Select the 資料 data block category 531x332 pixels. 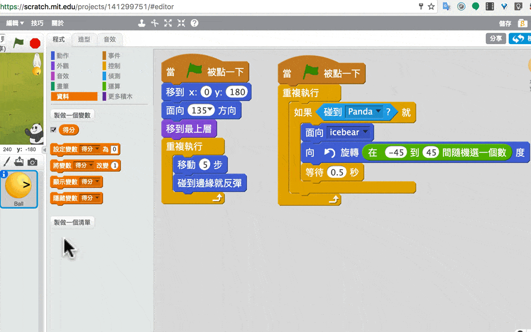(x=74, y=96)
